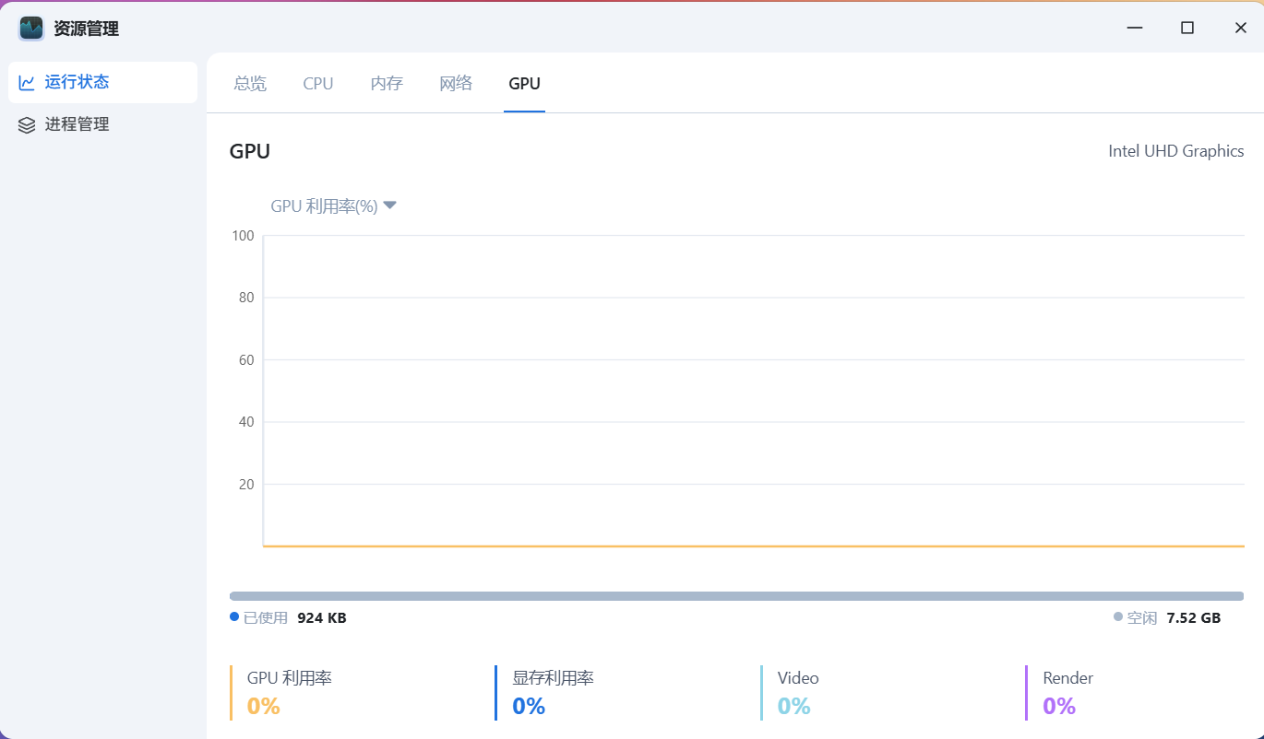Select the Video 0% stat
Image resolution: width=1264 pixels, height=739 pixels.
793,706
